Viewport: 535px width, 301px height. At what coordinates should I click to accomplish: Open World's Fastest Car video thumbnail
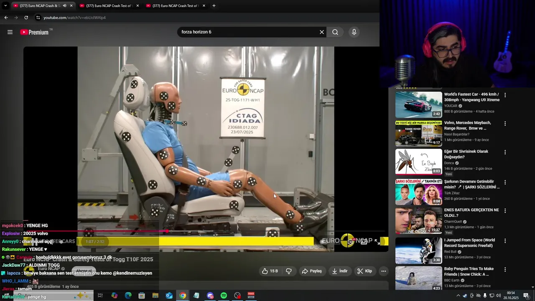(x=418, y=105)
